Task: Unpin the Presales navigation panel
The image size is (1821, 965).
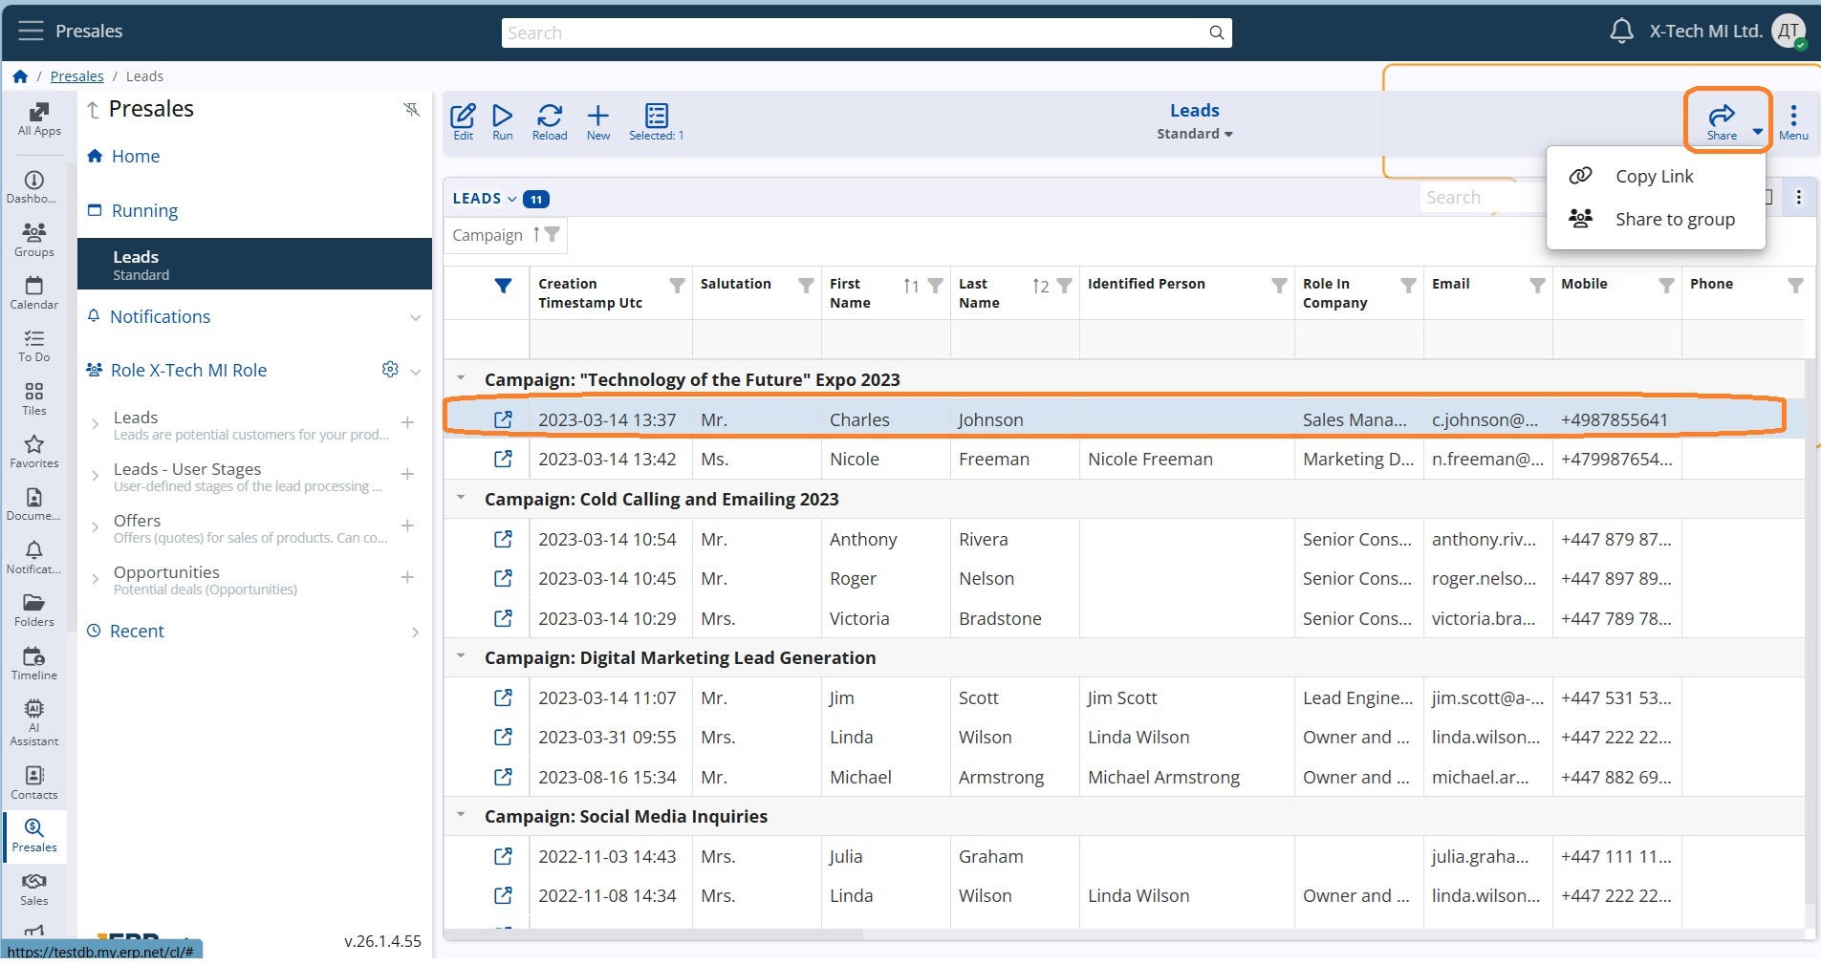Action: click(412, 110)
